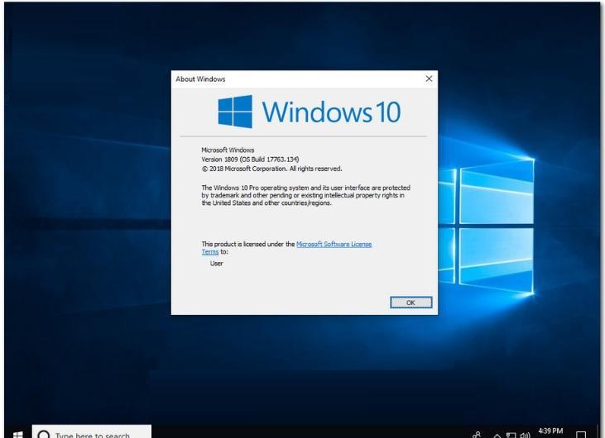Click the 'About Windows' title bar text
Screen dimensions: 605x438
pyautogui.click(x=200, y=79)
